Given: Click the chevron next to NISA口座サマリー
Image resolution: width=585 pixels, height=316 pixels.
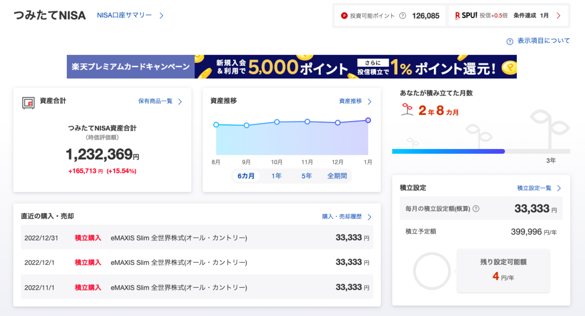Looking at the screenshot, I should [x=161, y=16].
